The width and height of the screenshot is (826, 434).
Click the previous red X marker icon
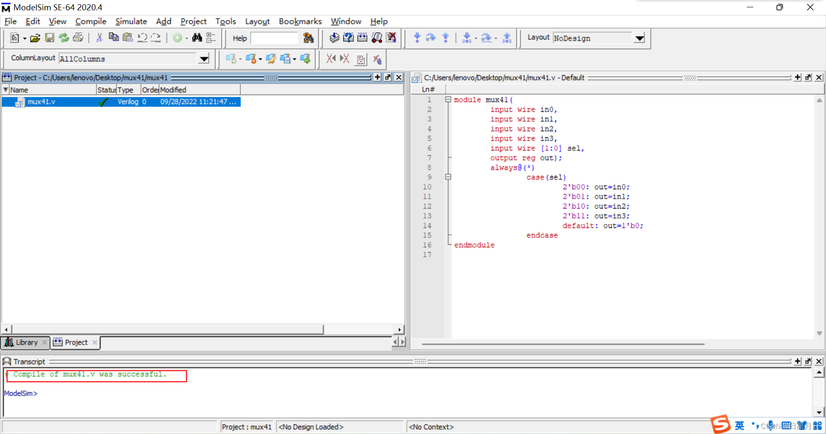click(x=330, y=58)
